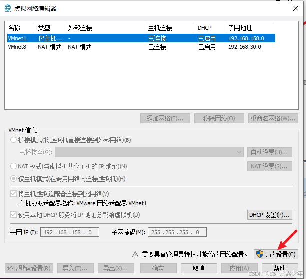Click 还原默认设置(R) button
The width and height of the screenshot is (306, 279).
[29, 268]
